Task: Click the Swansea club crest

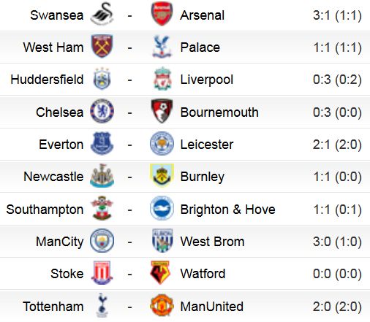Action: pyautogui.click(x=102, y=14)
